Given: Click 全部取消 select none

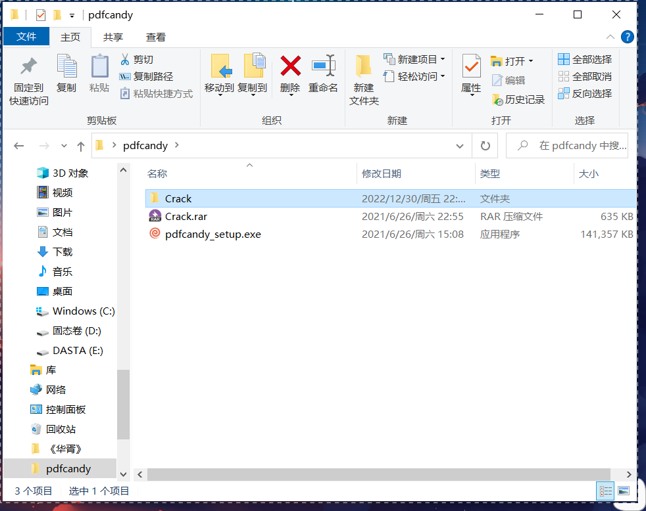Looking at the screenshot, I should (x=585, y=77).
